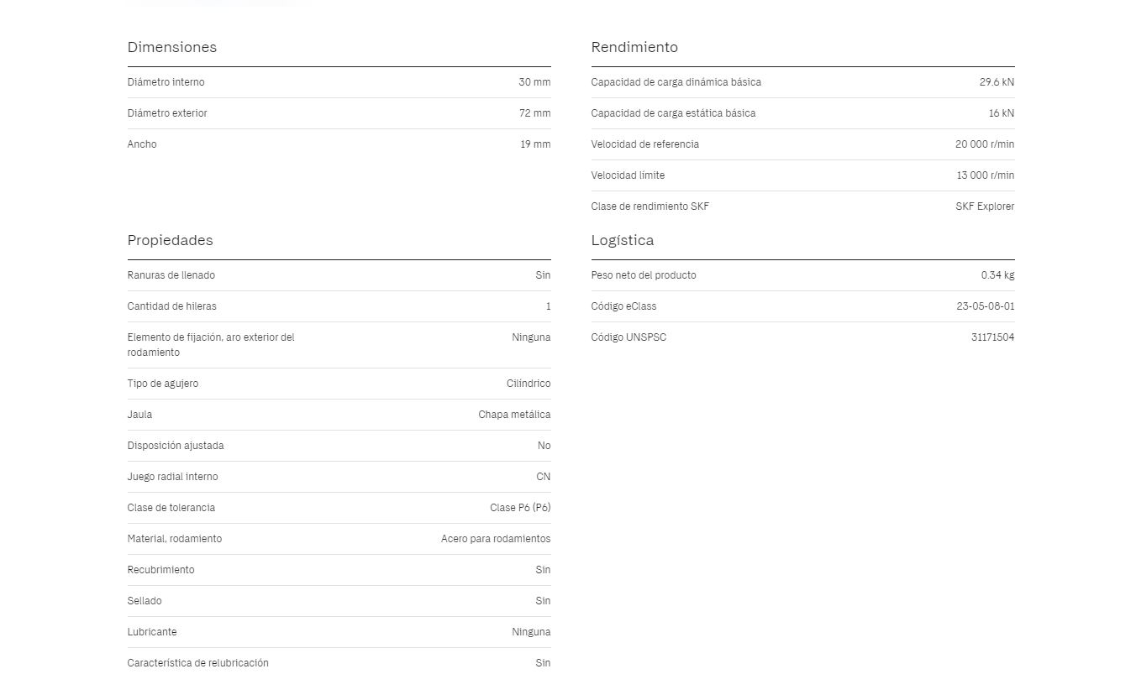1136x695 pixels.
Task: Click the Rendimiento section heading
Action: (x=634, y=47)
